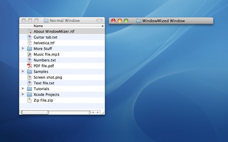Select the 'Guitar tab.txt' file name
Viewport: 228px width, 142px height.
(46, 37)
